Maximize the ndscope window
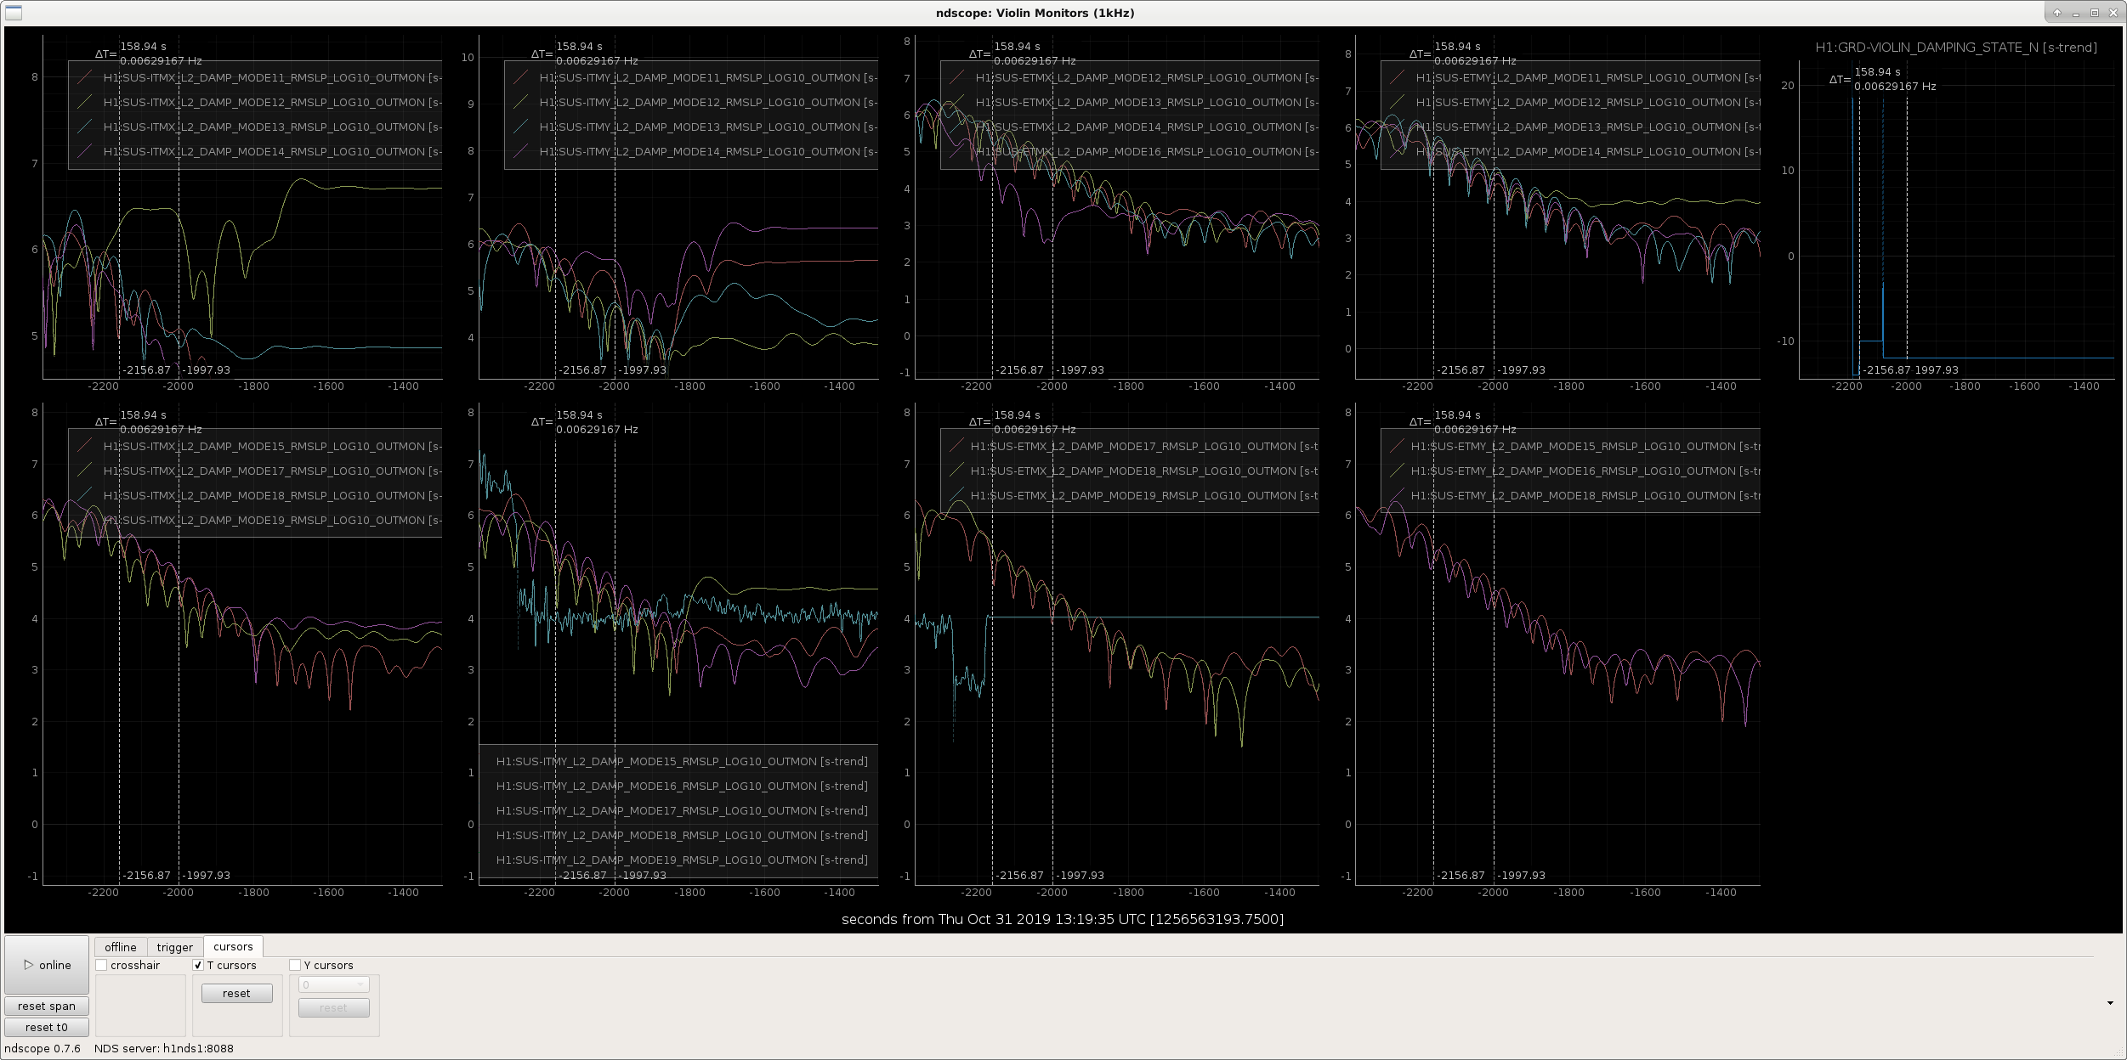The height and width of the screenshot is (1060, 2127). point(2094,13)
